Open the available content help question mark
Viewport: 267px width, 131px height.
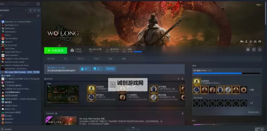[56, 113]
